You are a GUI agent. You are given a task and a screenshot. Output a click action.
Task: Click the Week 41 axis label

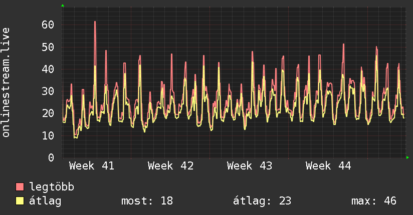pyautogui.click(x=92, y=166)
